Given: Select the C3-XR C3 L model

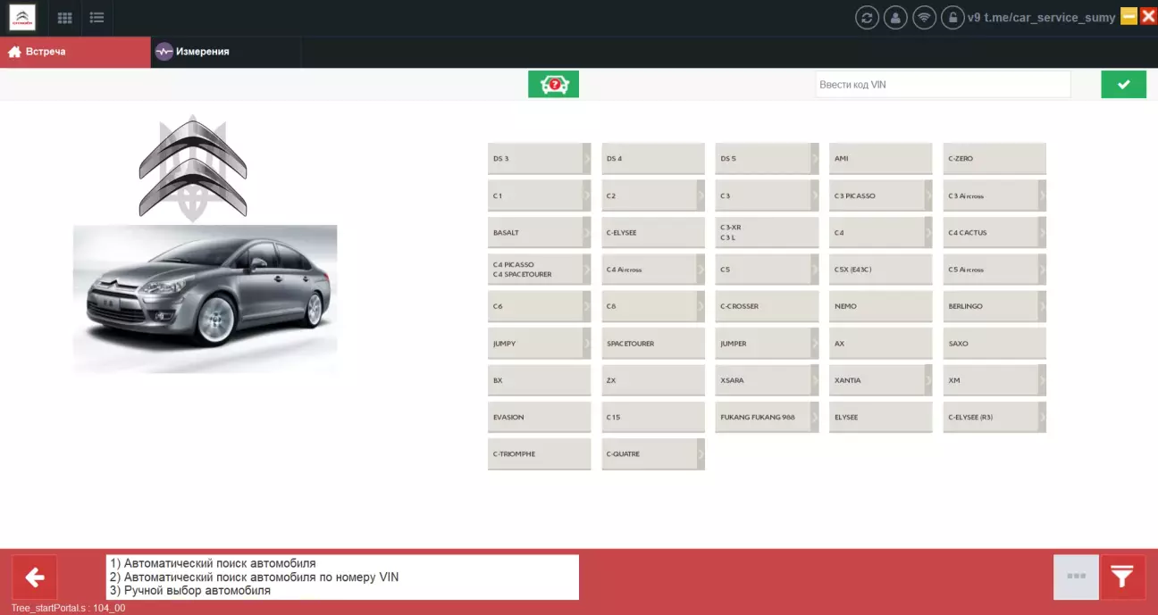Looking at the screenshot, I should click(x=767, y=233).
